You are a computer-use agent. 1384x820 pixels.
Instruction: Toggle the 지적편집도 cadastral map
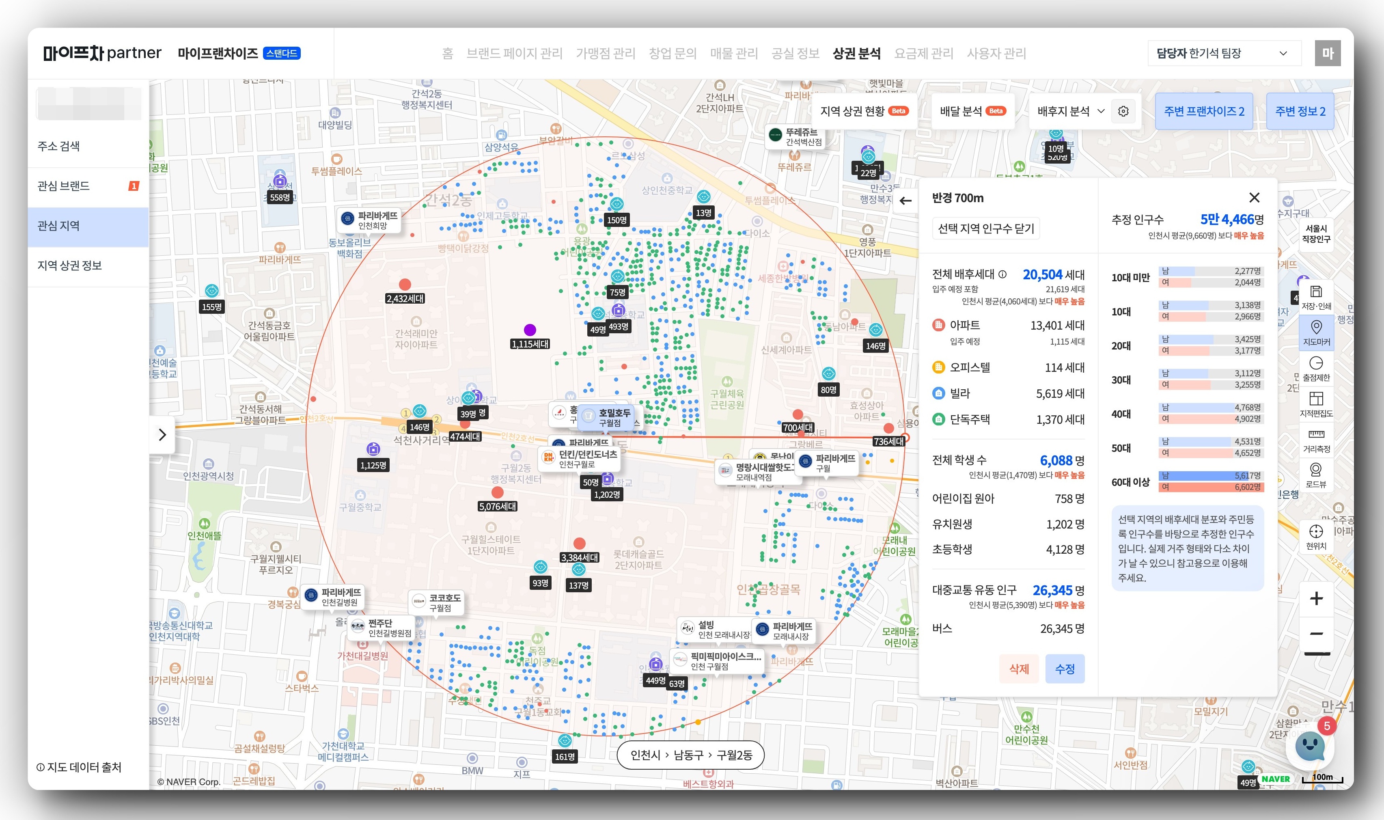(1316, 404)
